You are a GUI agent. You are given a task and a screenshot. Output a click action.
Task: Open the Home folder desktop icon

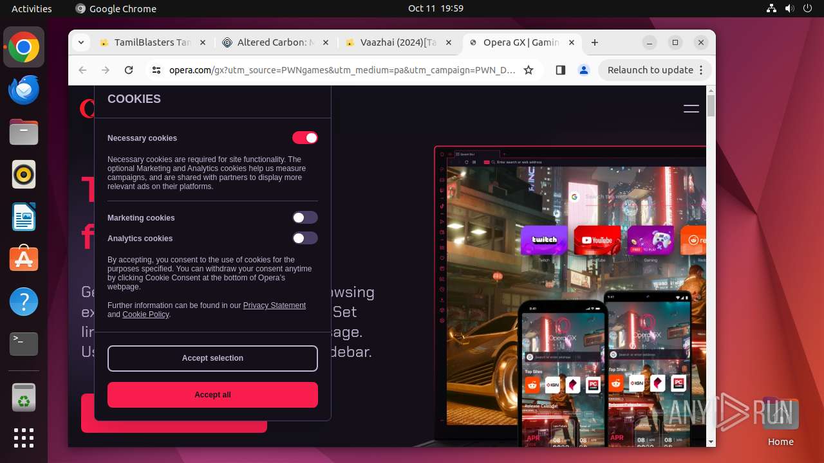click(x=780, y=421)
